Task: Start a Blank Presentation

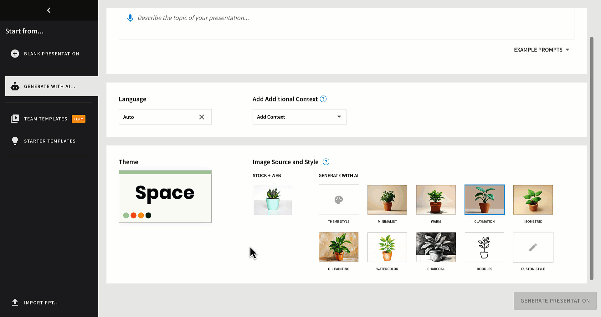Action: point(51,54)
